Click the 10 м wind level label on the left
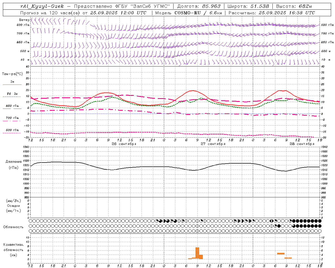 point(25,60)
